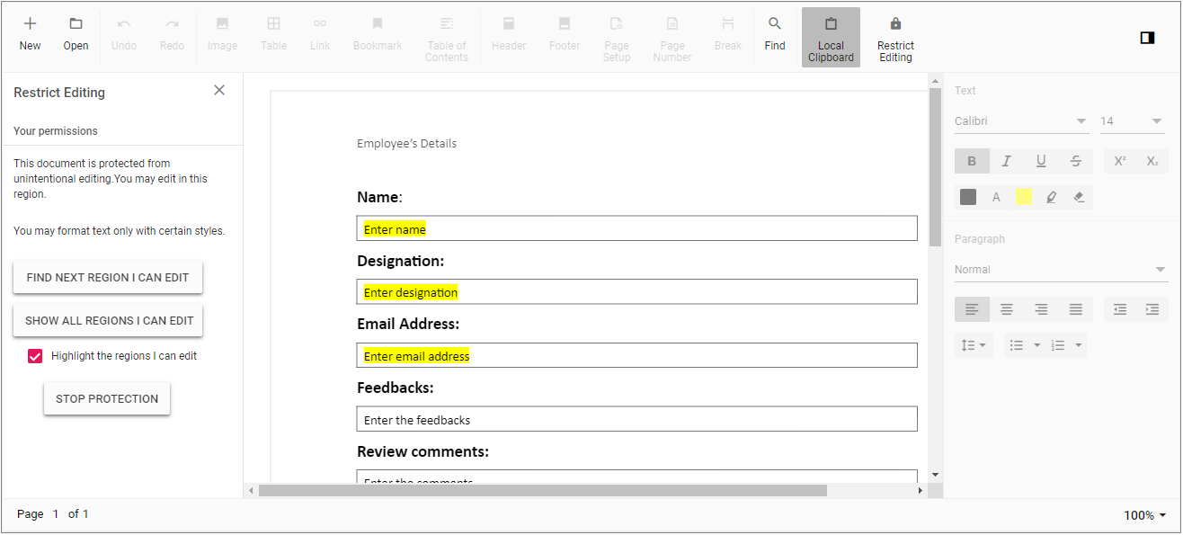Expand the numbered list style arrow
The height and width of the screenshot is (535, 1183).
(1079, 345)
